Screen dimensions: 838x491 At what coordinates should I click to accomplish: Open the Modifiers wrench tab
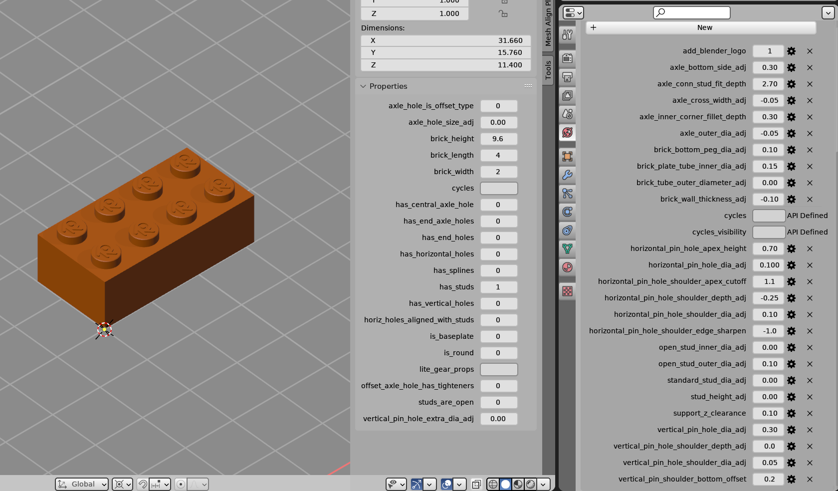pos(567,175)
